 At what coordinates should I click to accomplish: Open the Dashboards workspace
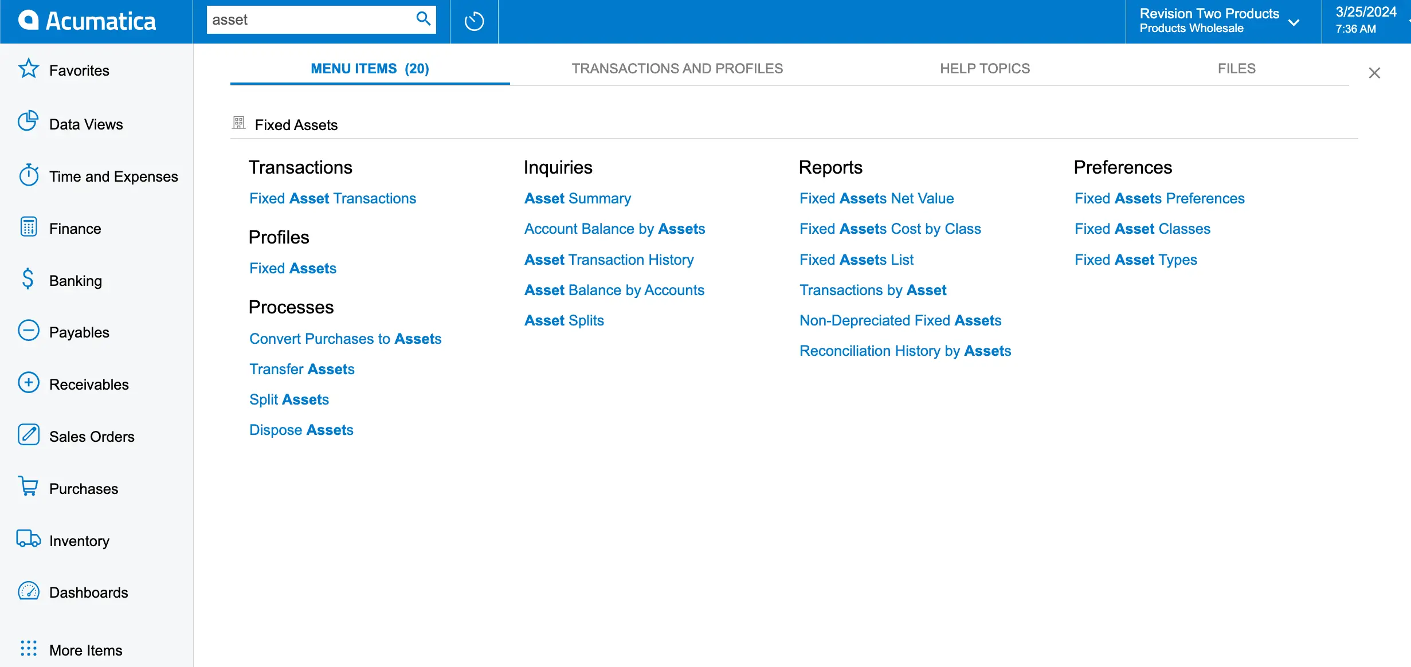coord(89,593)
